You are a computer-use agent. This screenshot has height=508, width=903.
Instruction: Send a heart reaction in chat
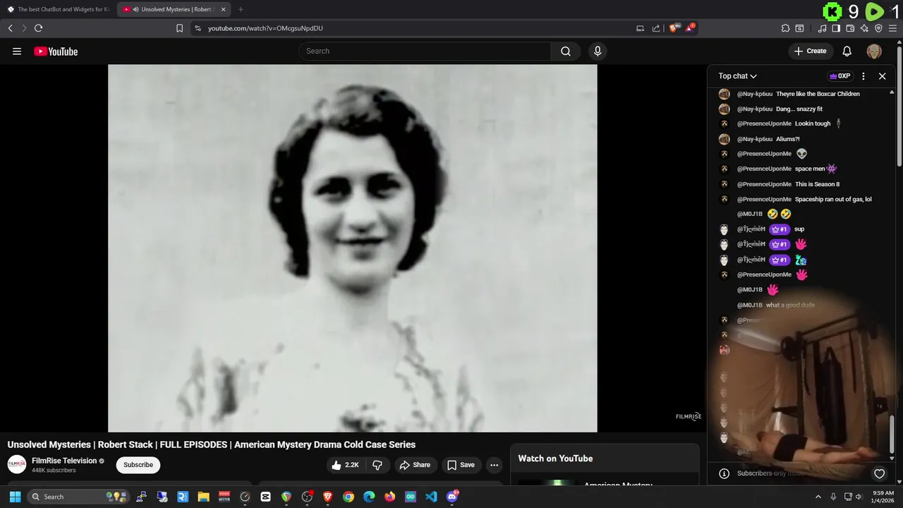point(879,473)
